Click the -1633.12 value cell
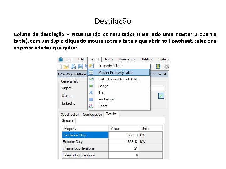This screenshot has width=226, height=169. [x=124, y=142]
